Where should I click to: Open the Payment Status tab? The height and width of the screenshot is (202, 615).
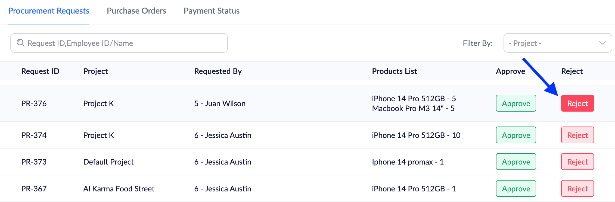(x=212, y=11)
